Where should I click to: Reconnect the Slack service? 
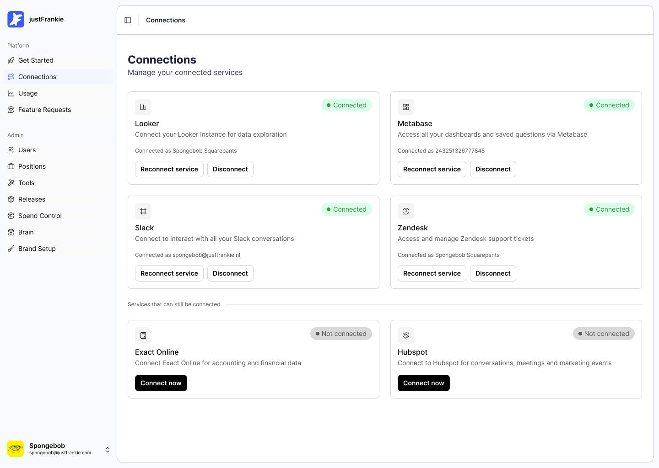169,273
